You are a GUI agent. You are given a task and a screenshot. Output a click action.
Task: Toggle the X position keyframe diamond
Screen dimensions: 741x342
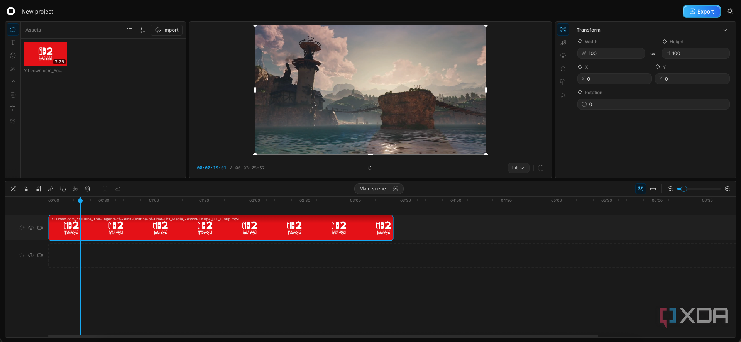pos(580,67)
